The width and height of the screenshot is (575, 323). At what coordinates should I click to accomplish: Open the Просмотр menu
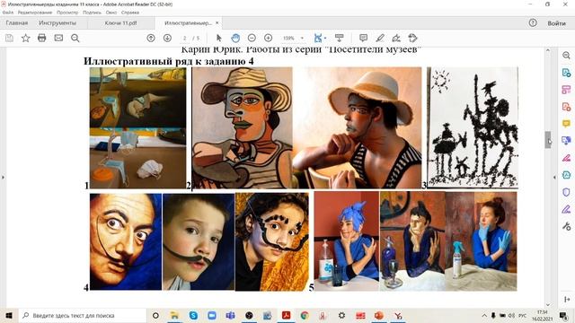(x=67, y=13)
